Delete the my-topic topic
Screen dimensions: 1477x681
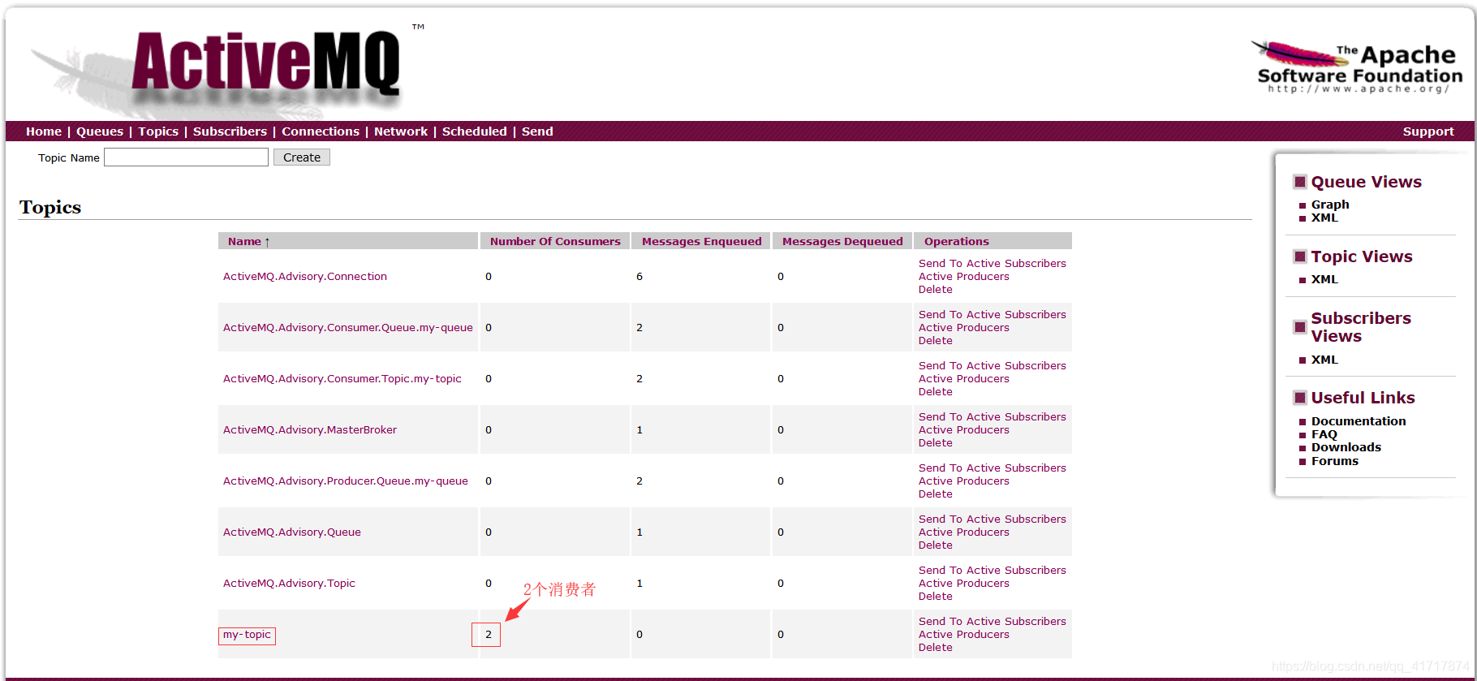tap(936, 648)
